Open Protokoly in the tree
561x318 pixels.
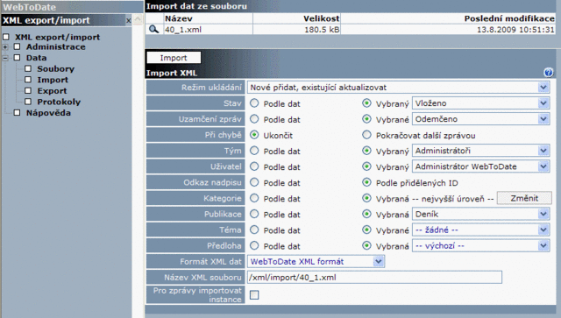59,102
